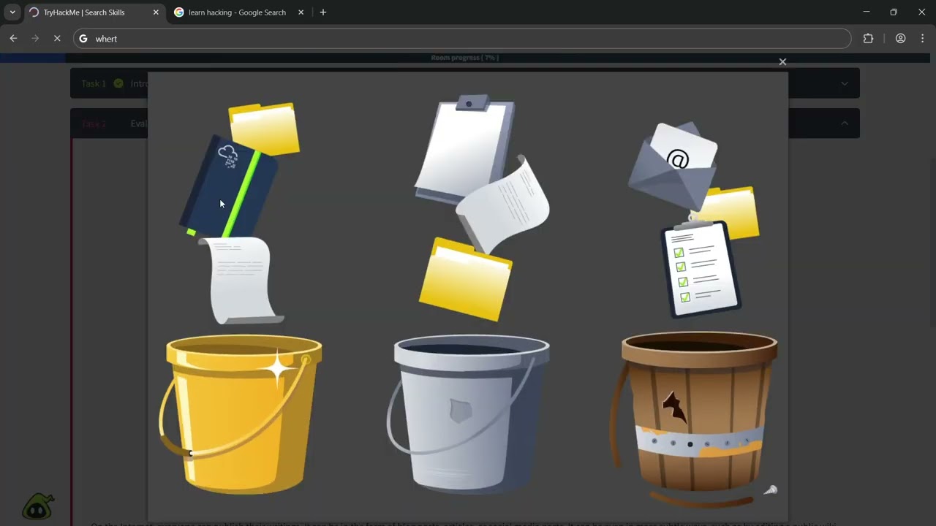Click the "Room progress ( 7% )" text
Viewport: 936px width, 526px height.
(465, 58)
